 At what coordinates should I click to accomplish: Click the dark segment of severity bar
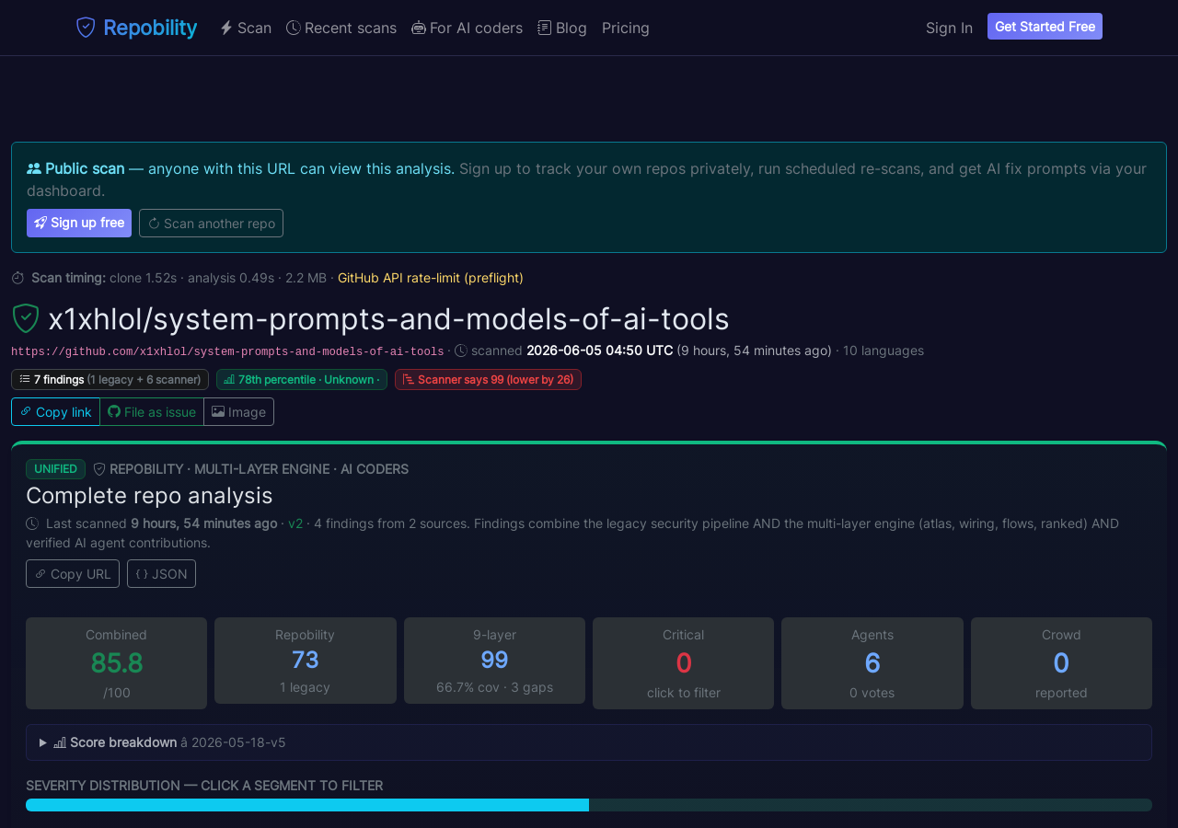pos(871,805)
